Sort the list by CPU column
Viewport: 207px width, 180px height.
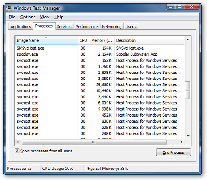(83, 40)
